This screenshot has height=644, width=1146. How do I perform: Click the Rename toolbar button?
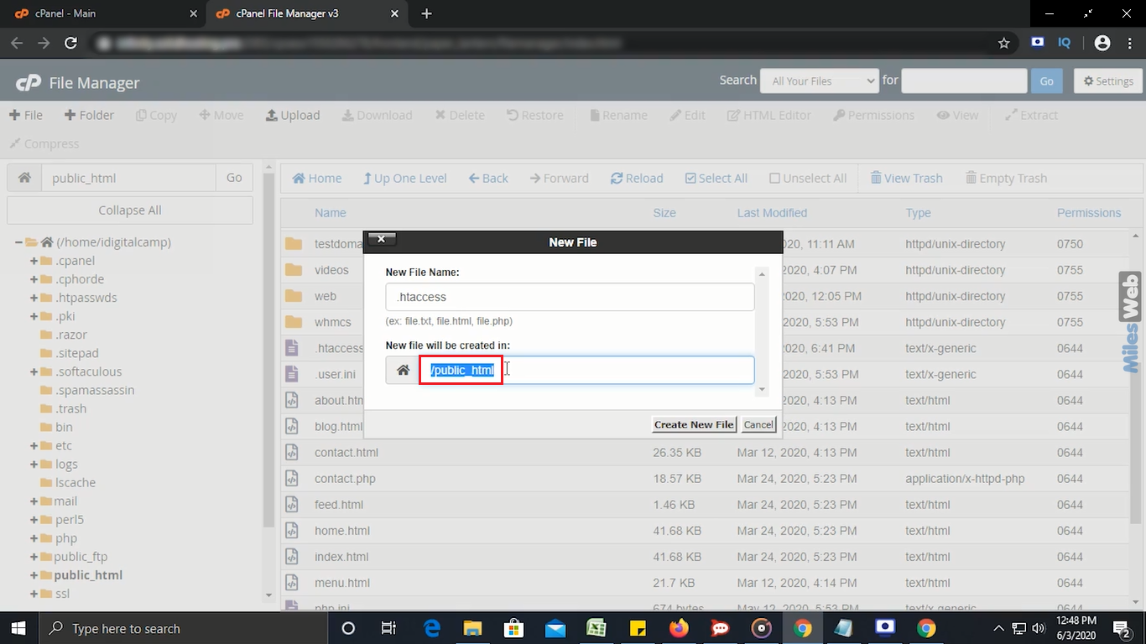[x=618, y=115]
